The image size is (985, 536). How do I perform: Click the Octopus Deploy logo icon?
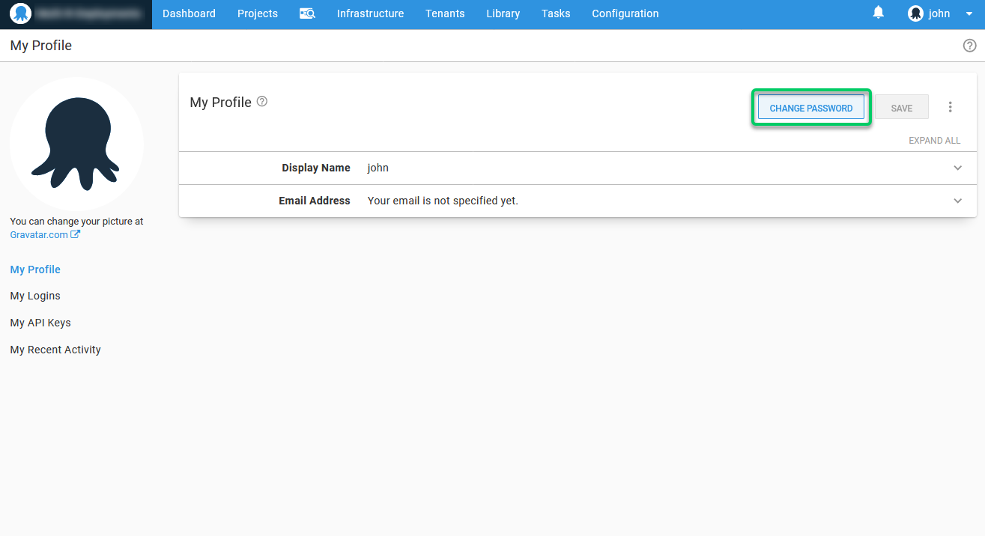coord(20,13)
